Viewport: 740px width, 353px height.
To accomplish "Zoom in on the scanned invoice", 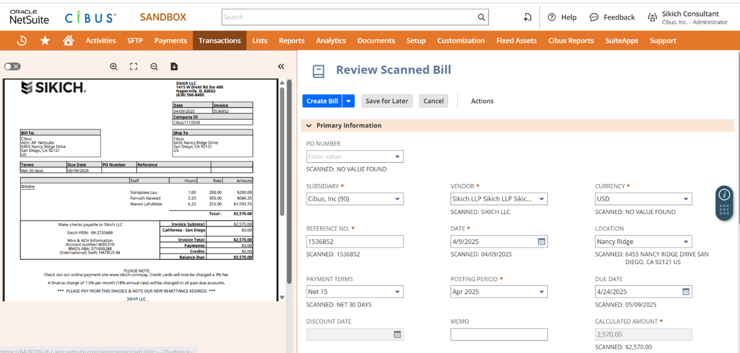I will [x=114, y=66].
